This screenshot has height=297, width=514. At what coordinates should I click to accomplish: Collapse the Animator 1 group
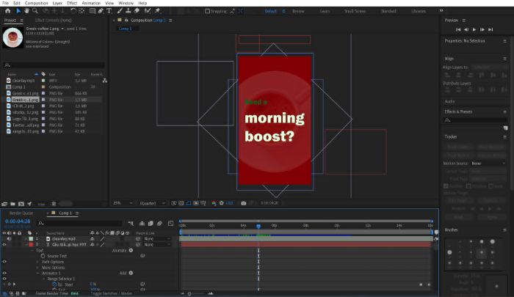point(37,273)
